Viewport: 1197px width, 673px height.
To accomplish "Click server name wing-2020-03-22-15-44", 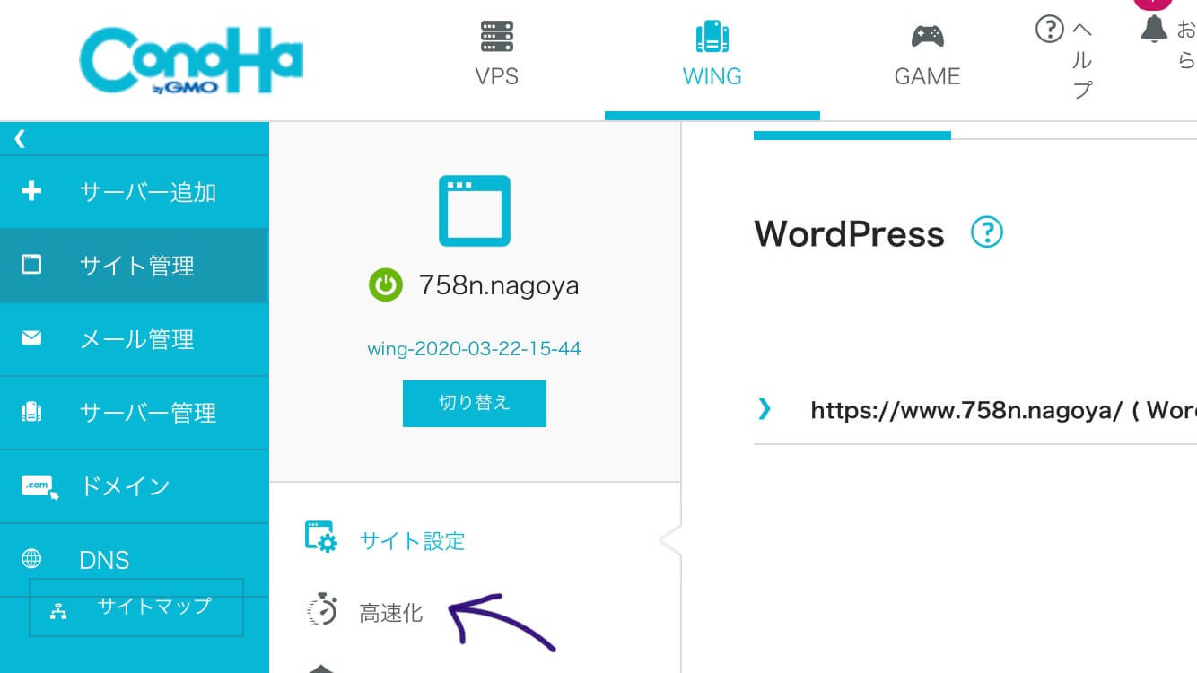I will point(475,349).
